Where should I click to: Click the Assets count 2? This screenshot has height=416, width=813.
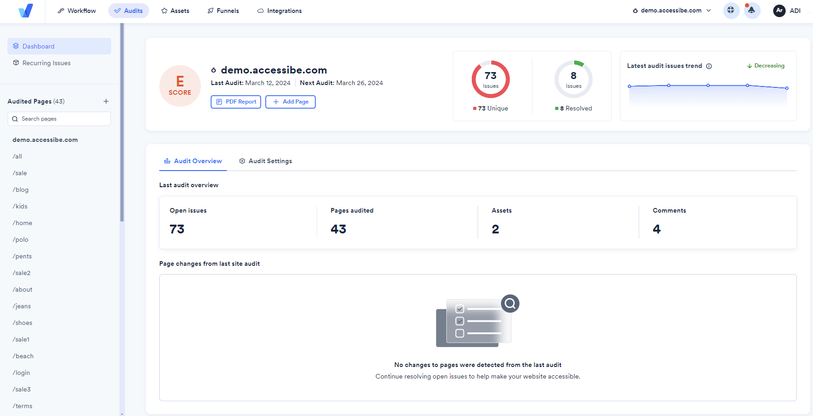[x=495, y=229]
